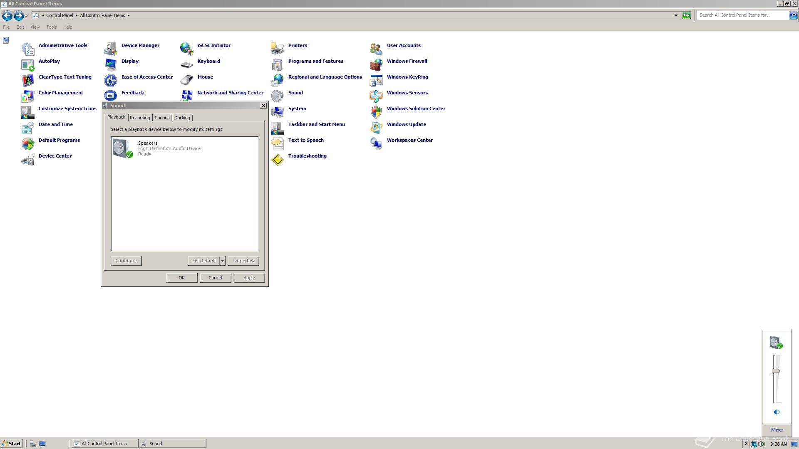Open Mouse icon
Image resolution: width=799 pixels, height=449 pixels.
pyautogui.click(x=187, y=81)
